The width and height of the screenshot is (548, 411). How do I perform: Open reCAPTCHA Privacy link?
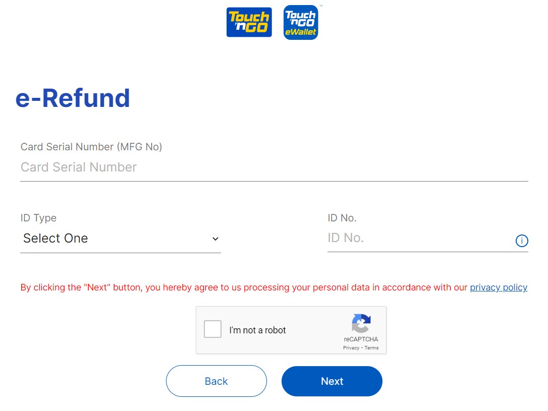pos(351,347)
